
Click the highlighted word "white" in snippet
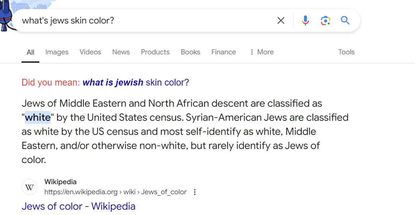pyautogui.click(x=38, y=117)
